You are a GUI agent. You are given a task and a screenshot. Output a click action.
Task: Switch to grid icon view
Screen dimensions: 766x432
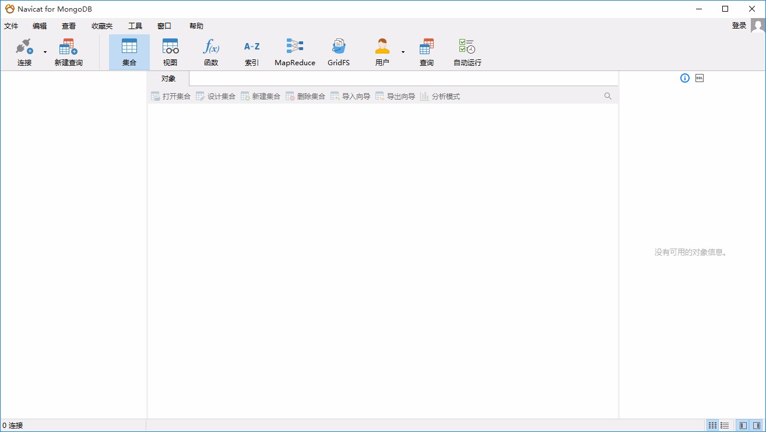[x=712, y=426]
